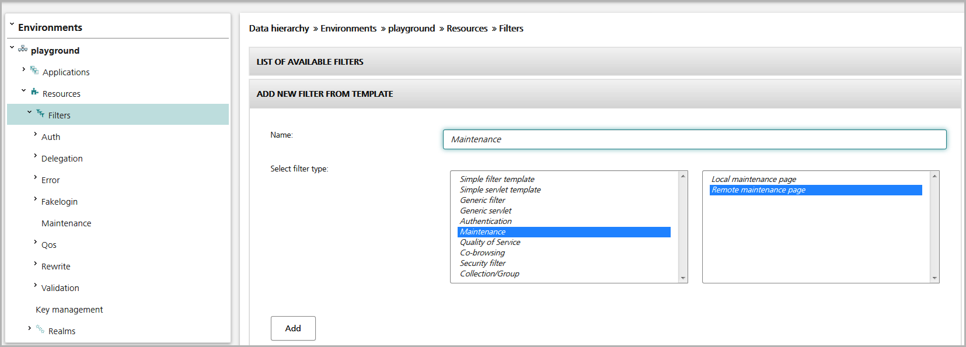This screenshot has height=347, width=966.
Task: Click the Applications tree icon
Action: tap(34, 71)
